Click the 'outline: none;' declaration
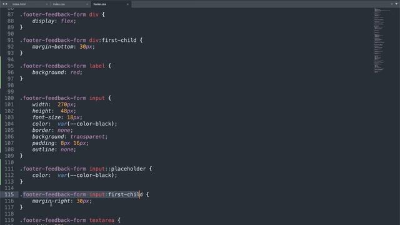 click(54, 149)
